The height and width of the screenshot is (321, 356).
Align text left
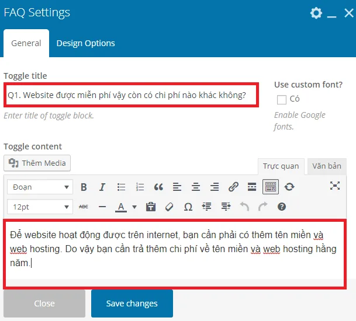tap(177, 187)
